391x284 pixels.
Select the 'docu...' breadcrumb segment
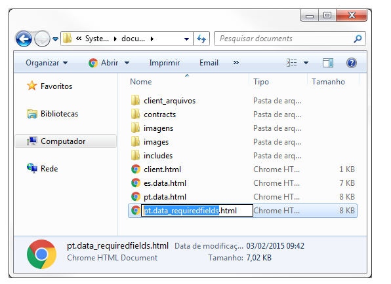pyautogui.click(x=133, y=39)
